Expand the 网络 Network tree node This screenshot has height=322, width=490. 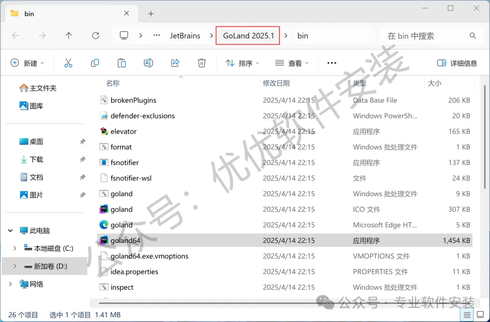pos(10,284)
